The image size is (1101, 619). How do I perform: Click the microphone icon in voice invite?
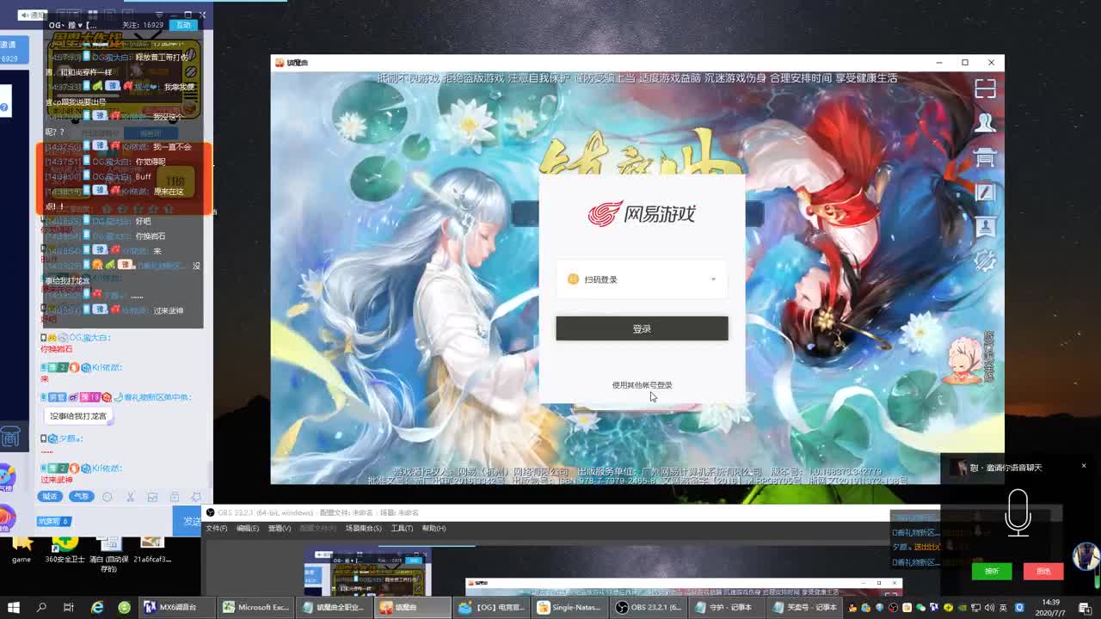coord(1018,512)
